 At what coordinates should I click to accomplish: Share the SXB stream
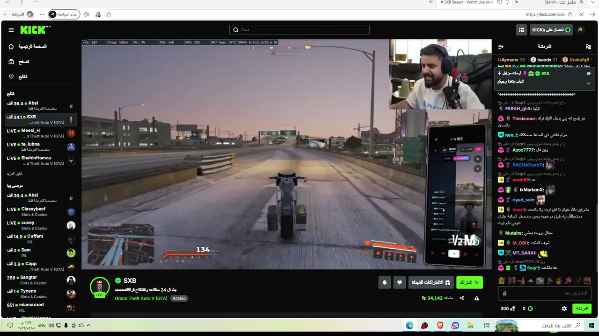pos(462,298)
